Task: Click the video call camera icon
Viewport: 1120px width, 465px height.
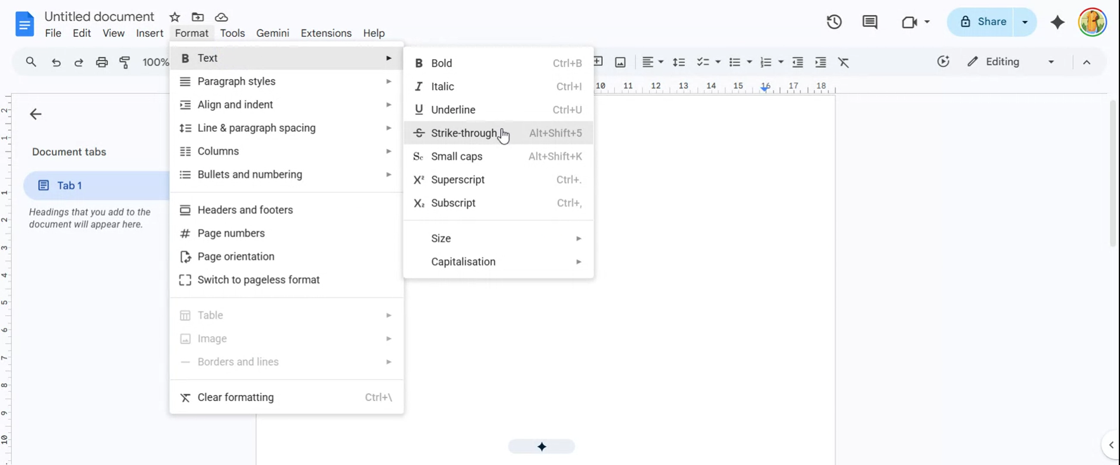Action: (909, 22)
